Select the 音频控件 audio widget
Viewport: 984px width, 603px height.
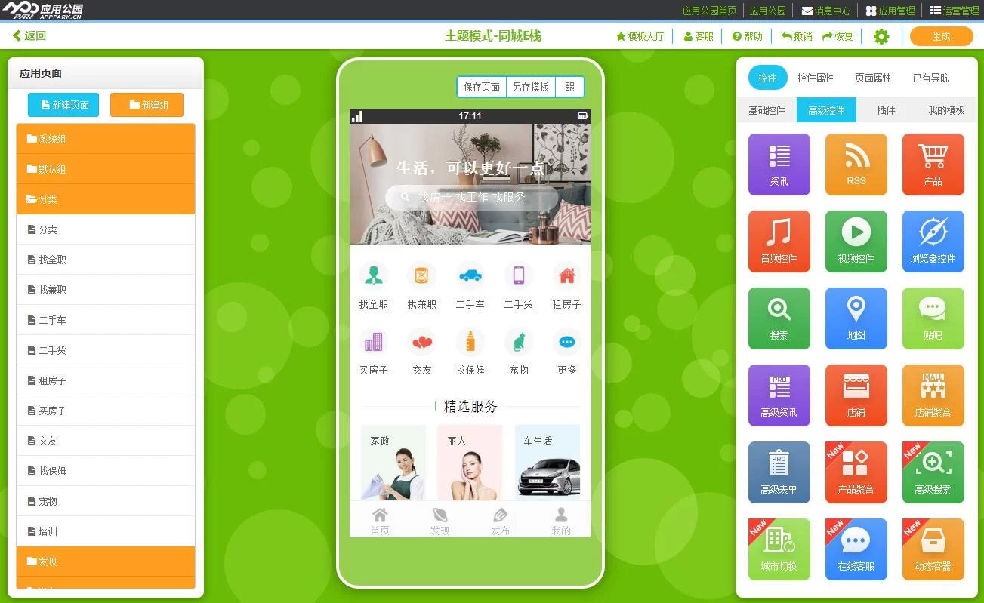tap(779, 242)
